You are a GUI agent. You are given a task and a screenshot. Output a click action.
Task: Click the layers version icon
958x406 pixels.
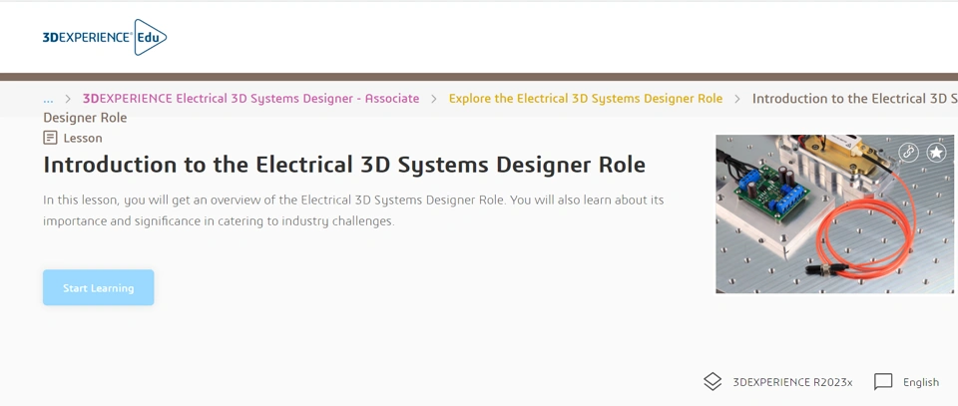click(713, 382)
